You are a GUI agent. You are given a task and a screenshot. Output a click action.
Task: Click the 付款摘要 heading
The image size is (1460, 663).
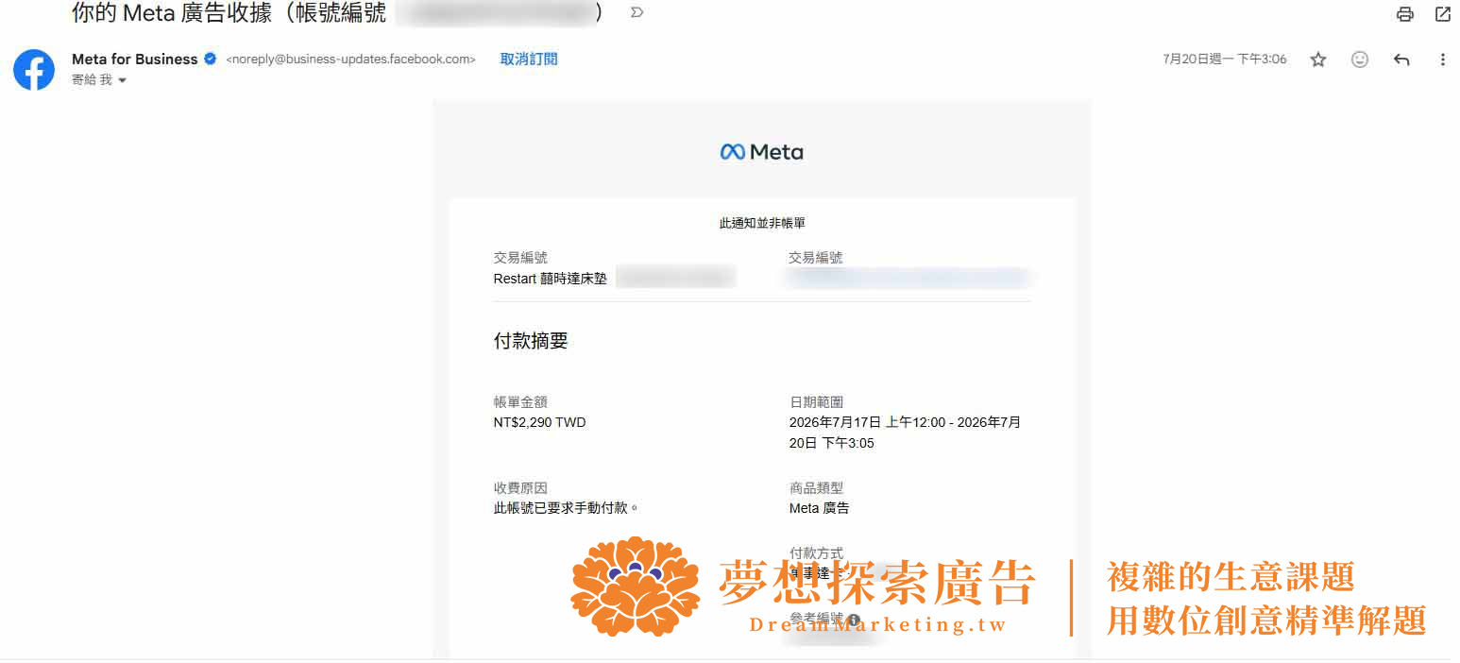tap(531, 341)
